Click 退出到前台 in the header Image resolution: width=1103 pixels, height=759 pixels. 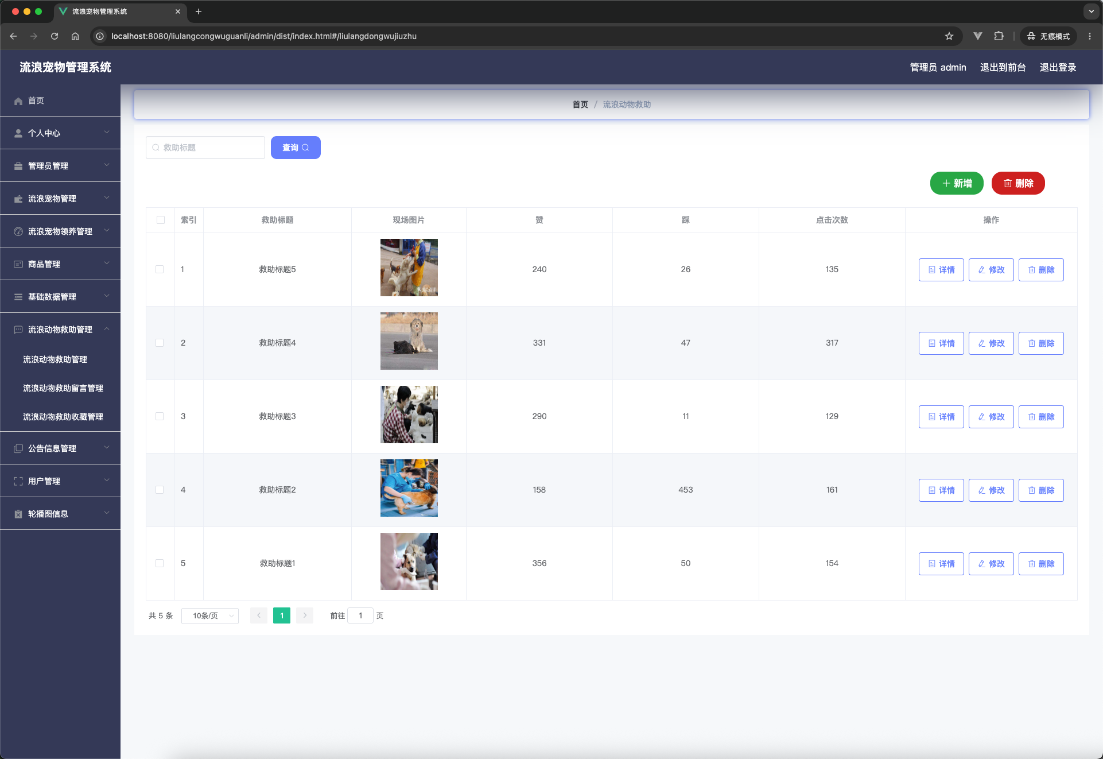[1003, 67]
